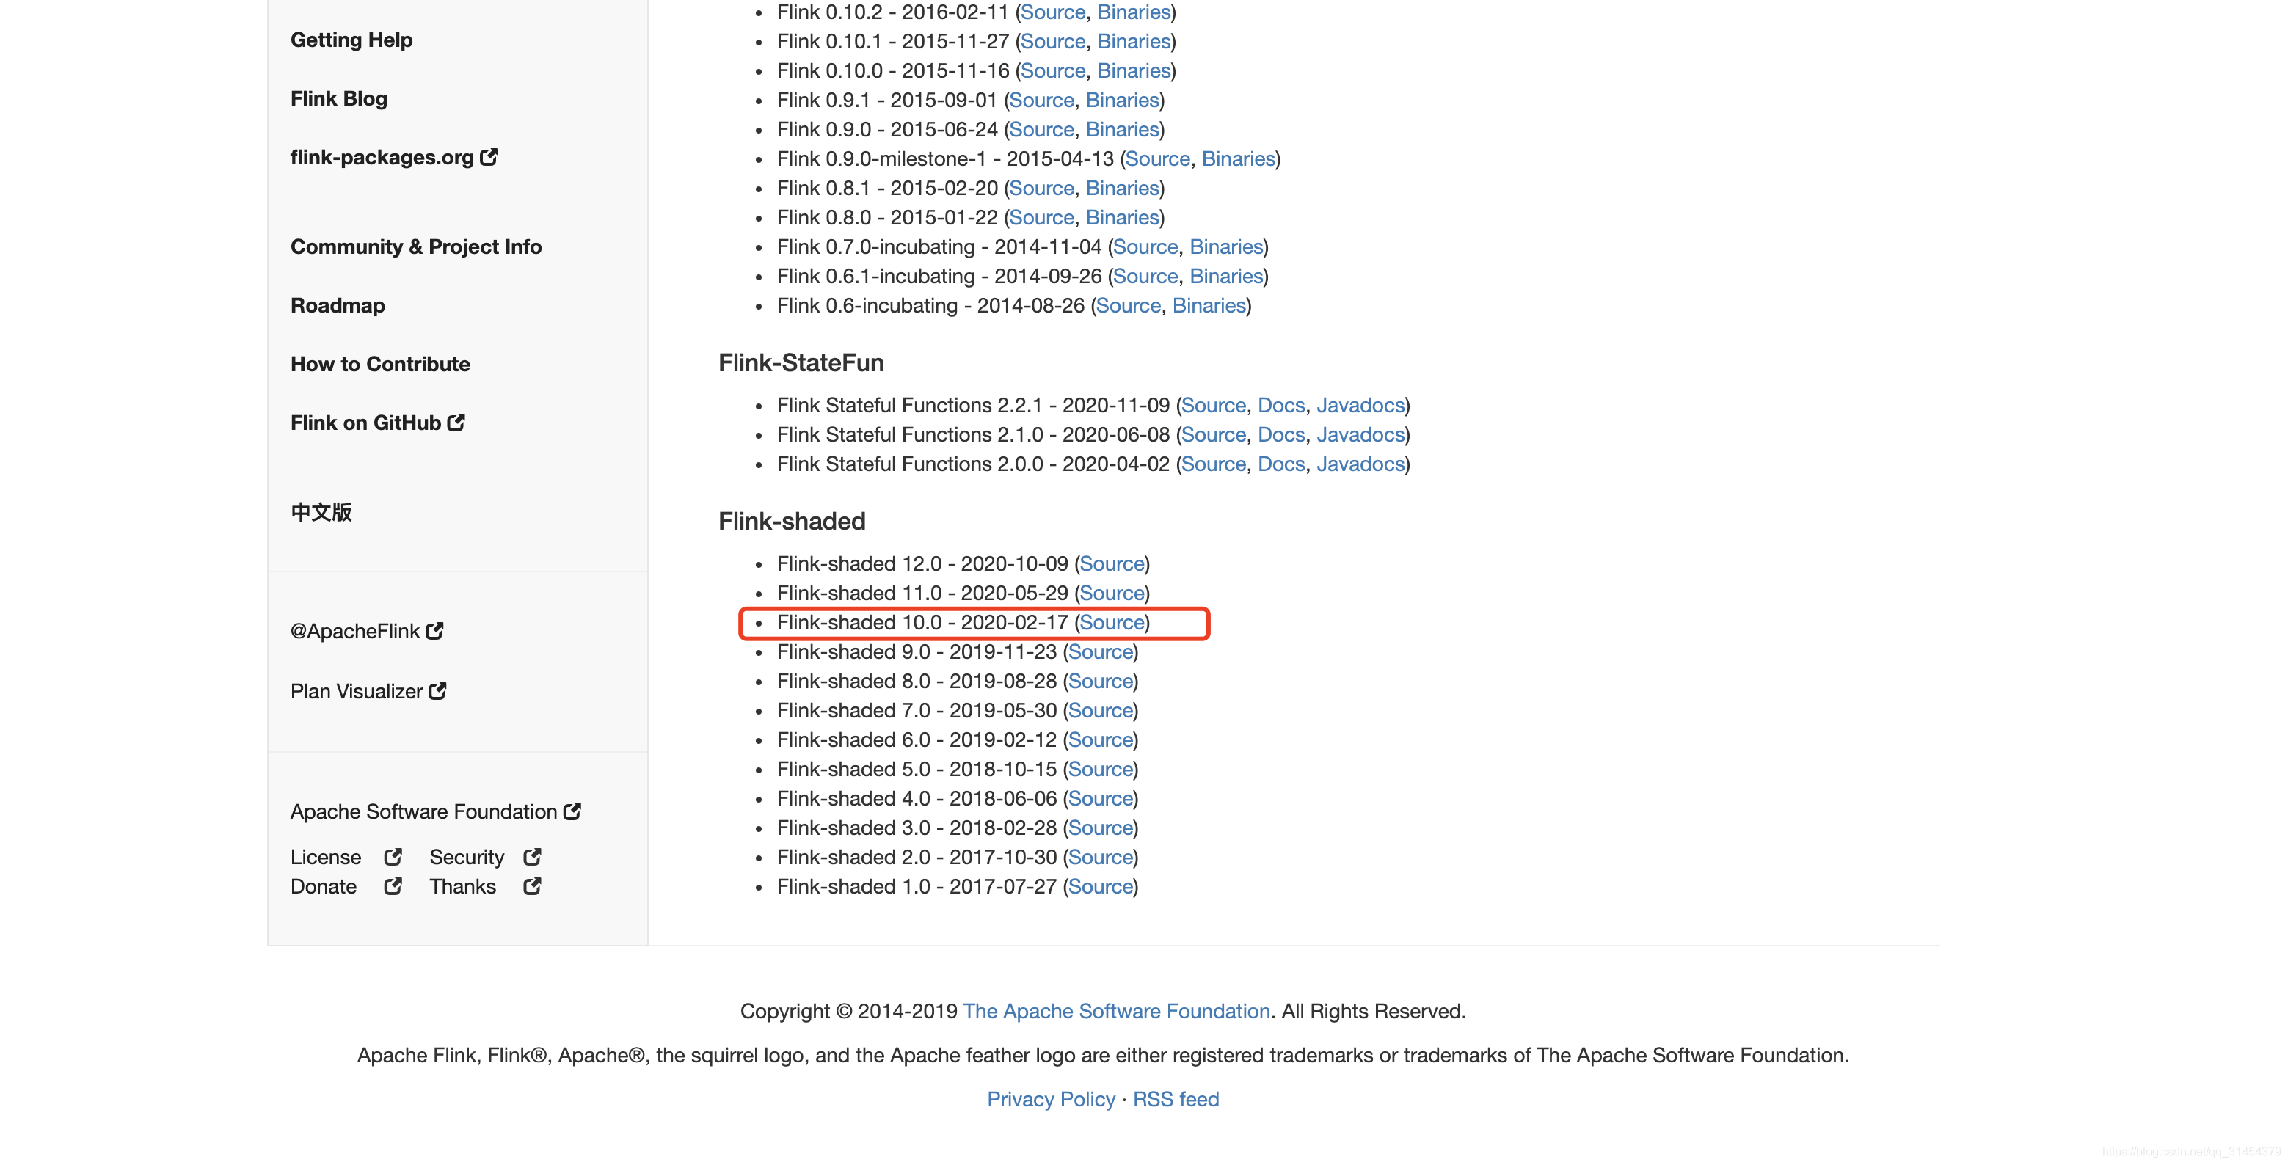Click external link icon beside flink-packages.org
This screenshot has height=1165, width=2288.
pyautogui.click(x=489, y=157)
